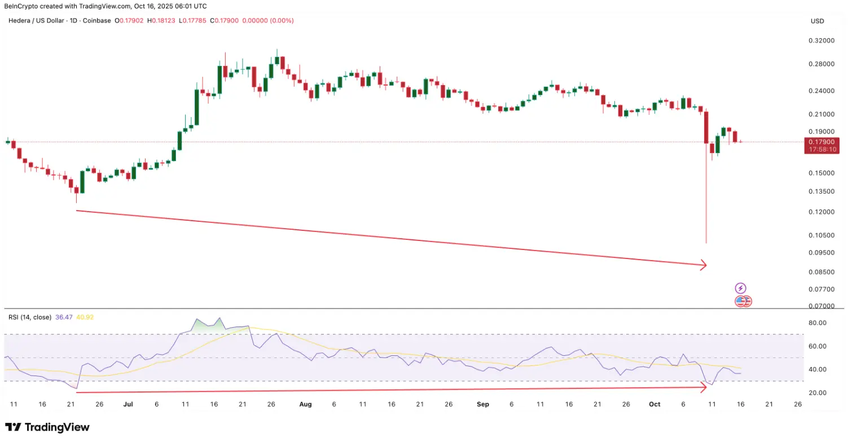The height and width of the screenshot is (442, 848).
Task: Open the US flag economic event marker
Action: (x=740, y=301)
